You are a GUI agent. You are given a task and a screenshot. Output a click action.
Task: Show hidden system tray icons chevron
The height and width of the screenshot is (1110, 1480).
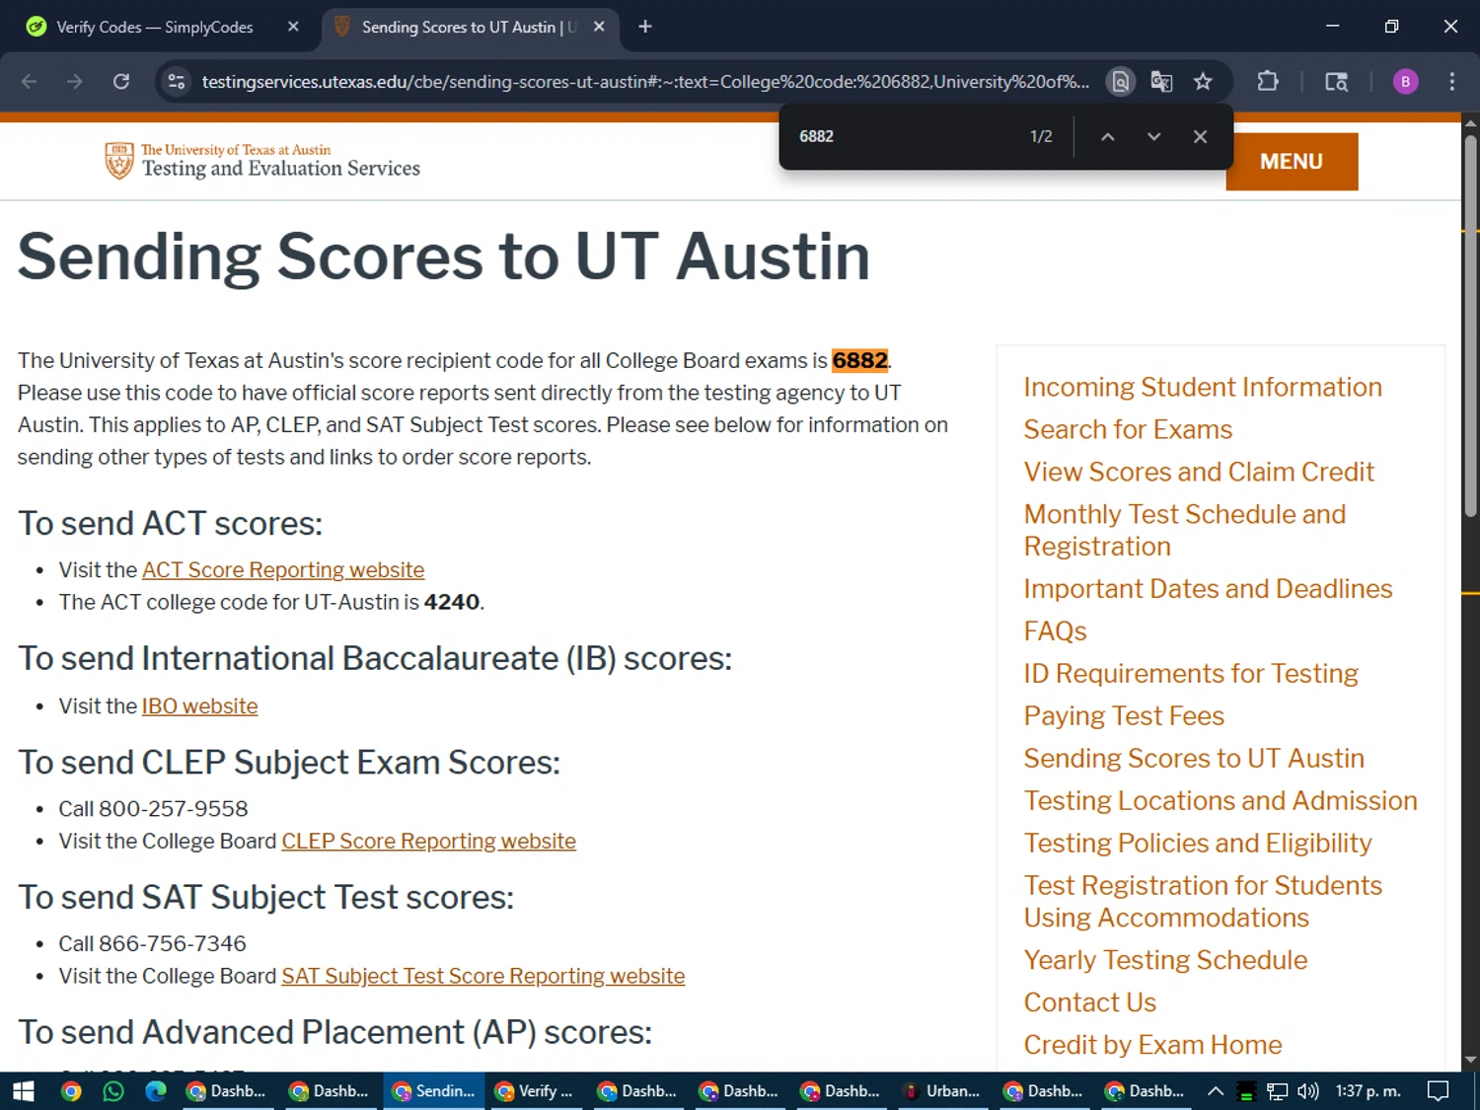pos(1216,1090)
